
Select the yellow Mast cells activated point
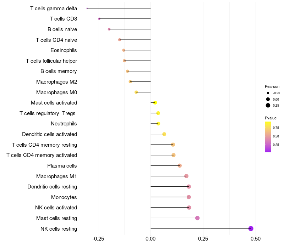155,103
